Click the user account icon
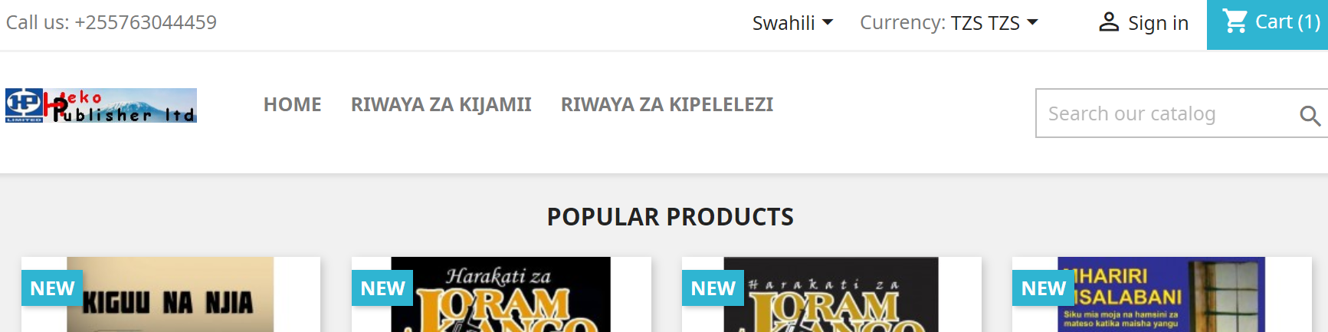 click(x=1109, y=22)
